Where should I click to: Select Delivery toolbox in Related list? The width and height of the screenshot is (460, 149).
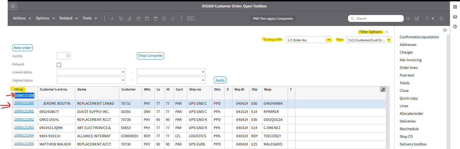pyautogui.click(x=413, y=144)
